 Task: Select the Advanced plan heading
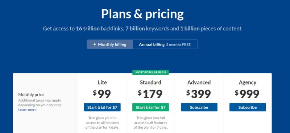point(199,82)
